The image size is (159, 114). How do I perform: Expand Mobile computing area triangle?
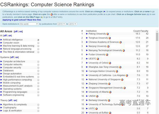1,83
